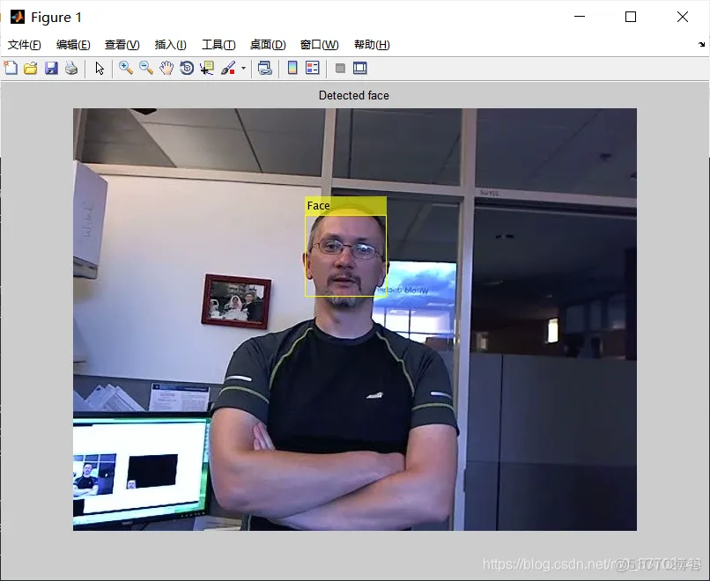Enable the Data Cursor tool
710x581 pixels.
point(206,68)
